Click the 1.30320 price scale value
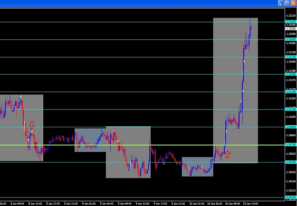Screen dimensions: 297x206 tap(291, 181)
